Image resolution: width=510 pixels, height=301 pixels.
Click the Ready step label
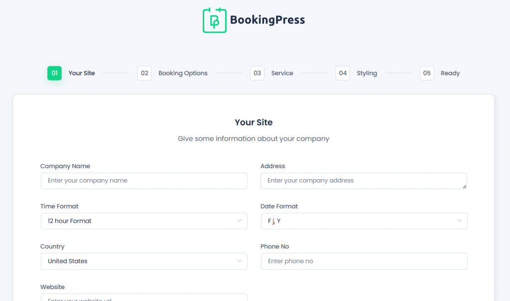coord(450,73)
